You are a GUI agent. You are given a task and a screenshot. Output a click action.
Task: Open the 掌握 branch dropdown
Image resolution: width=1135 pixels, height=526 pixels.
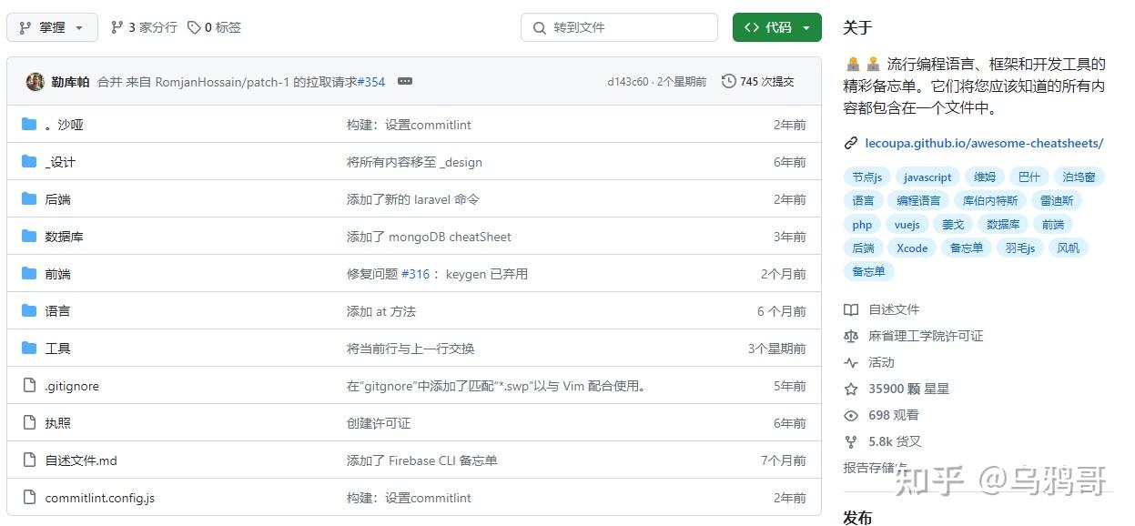[x=52, y=27]
